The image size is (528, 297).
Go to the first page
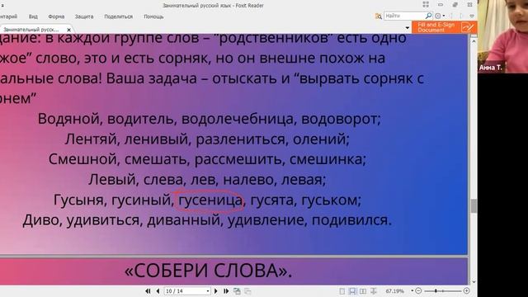click(148, 291)
